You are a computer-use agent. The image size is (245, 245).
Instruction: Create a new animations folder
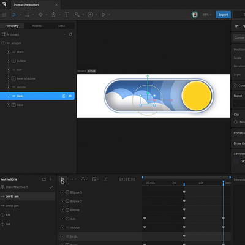click(x=44, y=179)
